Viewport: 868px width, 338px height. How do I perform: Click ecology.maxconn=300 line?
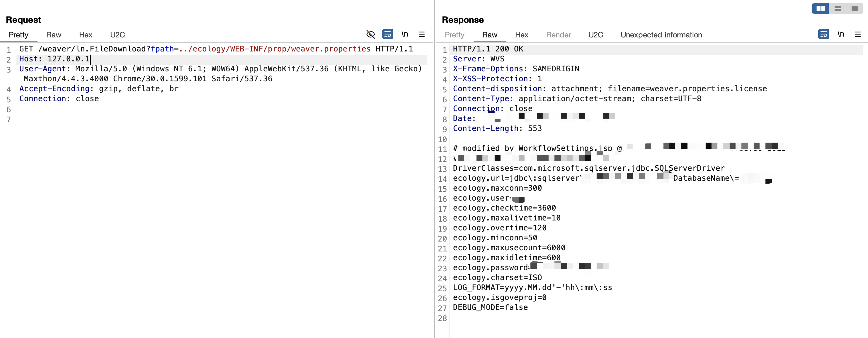coord(497,188)
